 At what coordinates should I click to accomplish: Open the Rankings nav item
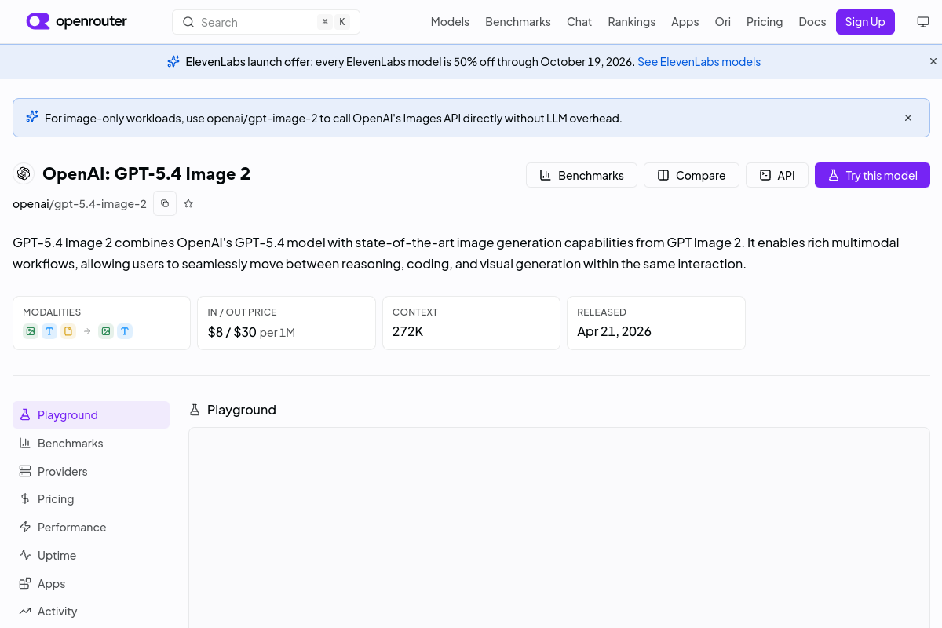[631, 22]
